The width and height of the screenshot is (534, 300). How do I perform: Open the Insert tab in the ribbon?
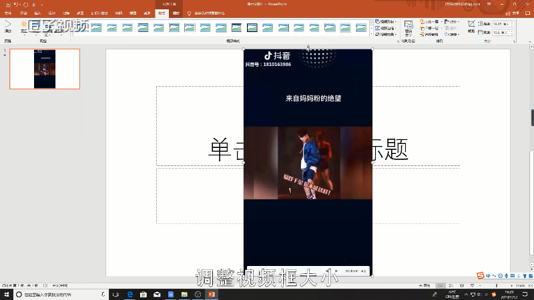pos(37,13)
